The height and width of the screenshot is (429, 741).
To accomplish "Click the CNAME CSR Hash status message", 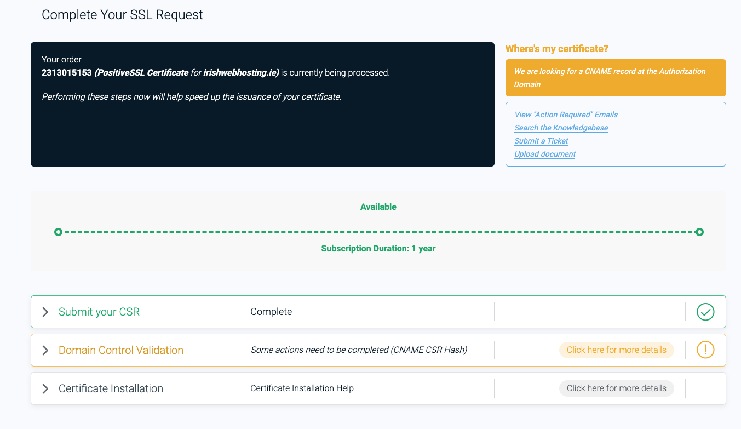I will coord(359,350).
